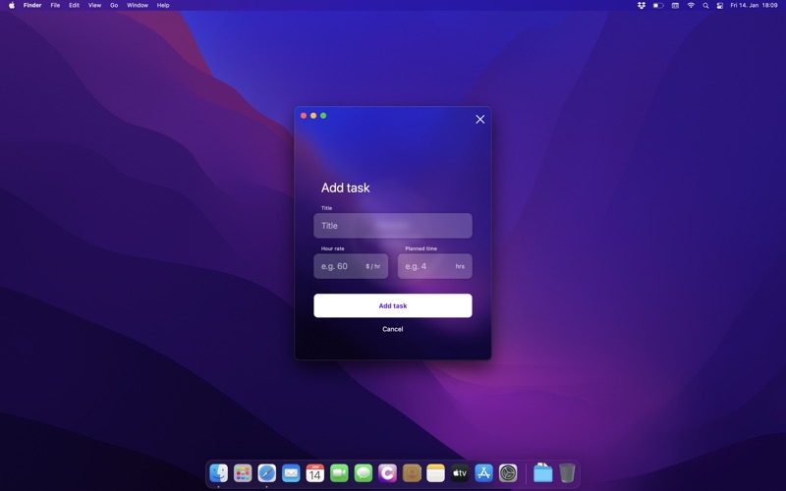The width and height of the screenshot is (786, 491).
Task: Open the View menu
Action: 94,6
